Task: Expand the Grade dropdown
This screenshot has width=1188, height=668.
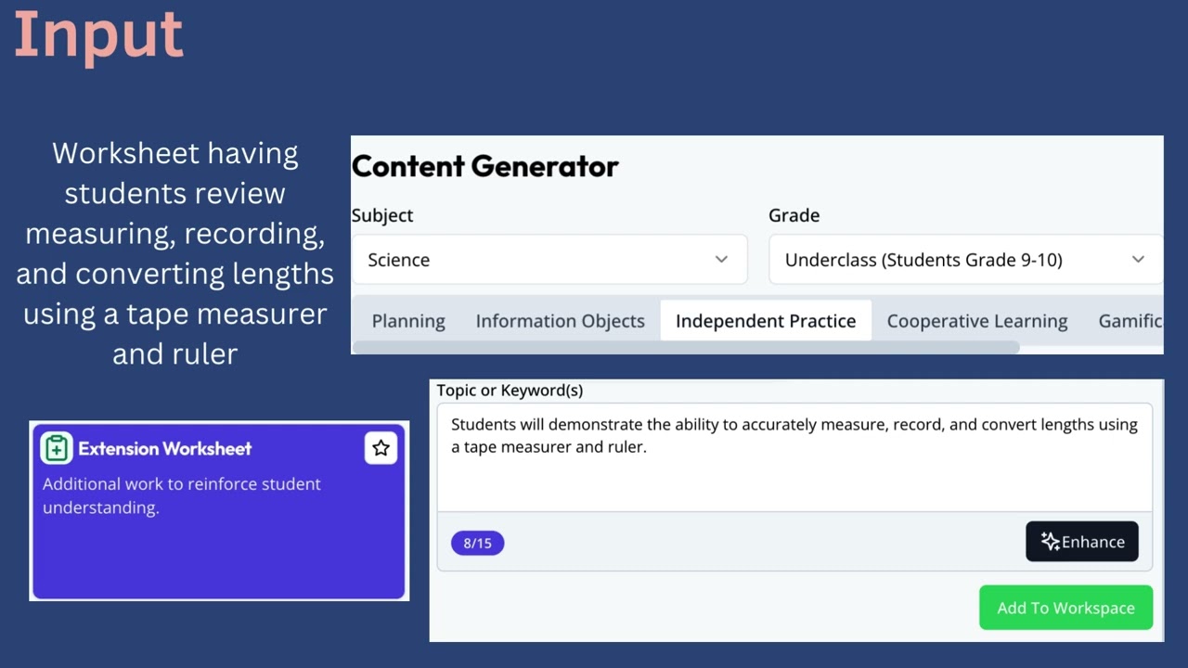Action: 964,260
